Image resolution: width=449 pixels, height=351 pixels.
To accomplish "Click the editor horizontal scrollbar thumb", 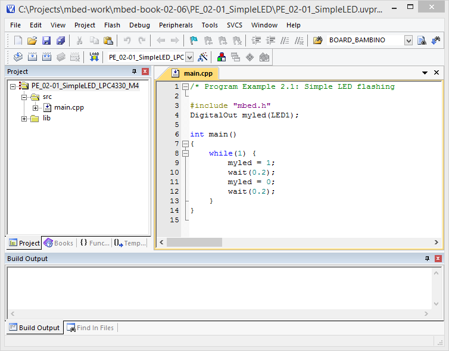I will pyautogui.click(x=194, y=243).
